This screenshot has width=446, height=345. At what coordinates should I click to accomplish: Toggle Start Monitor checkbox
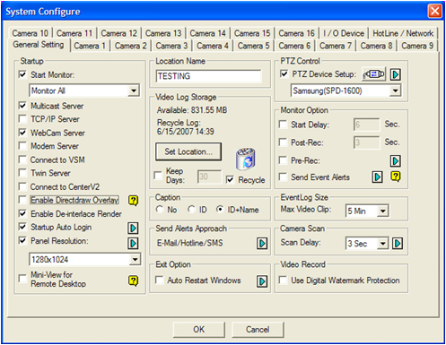[x=22, y=74]
